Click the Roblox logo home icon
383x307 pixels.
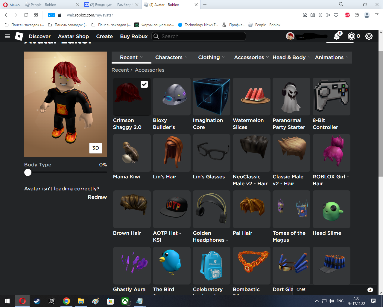(19, 36)
